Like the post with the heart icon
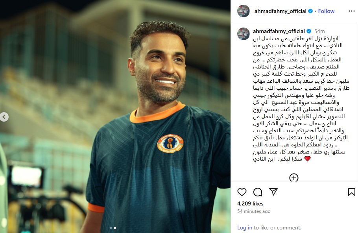The height and width of the screenshot is (233, 358). (242, 192)
